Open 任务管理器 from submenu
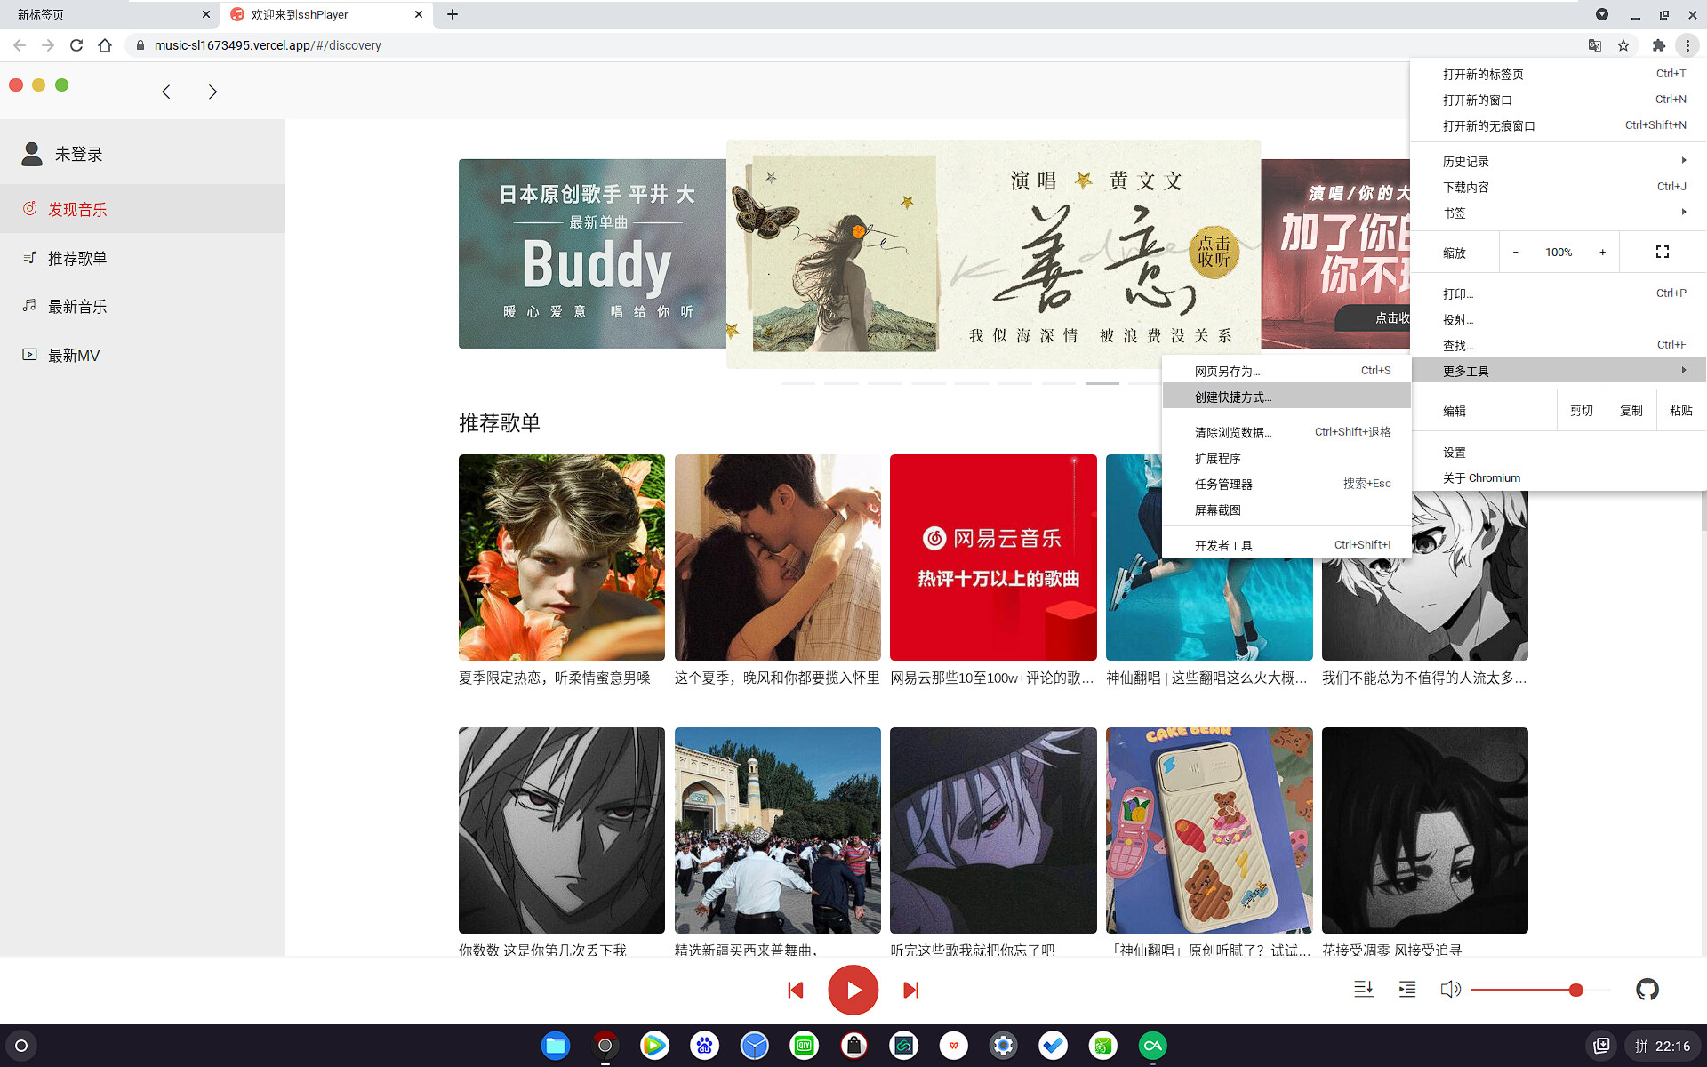Screen dimensions: 1707x1067 pos(1286,484)
